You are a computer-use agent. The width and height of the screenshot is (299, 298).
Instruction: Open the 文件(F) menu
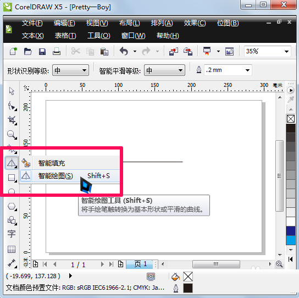tap(32, 23)
